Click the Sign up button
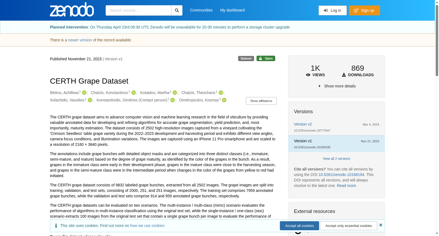Image resolution: width=439 pixels, height=236 pixels. pos(364,10)
